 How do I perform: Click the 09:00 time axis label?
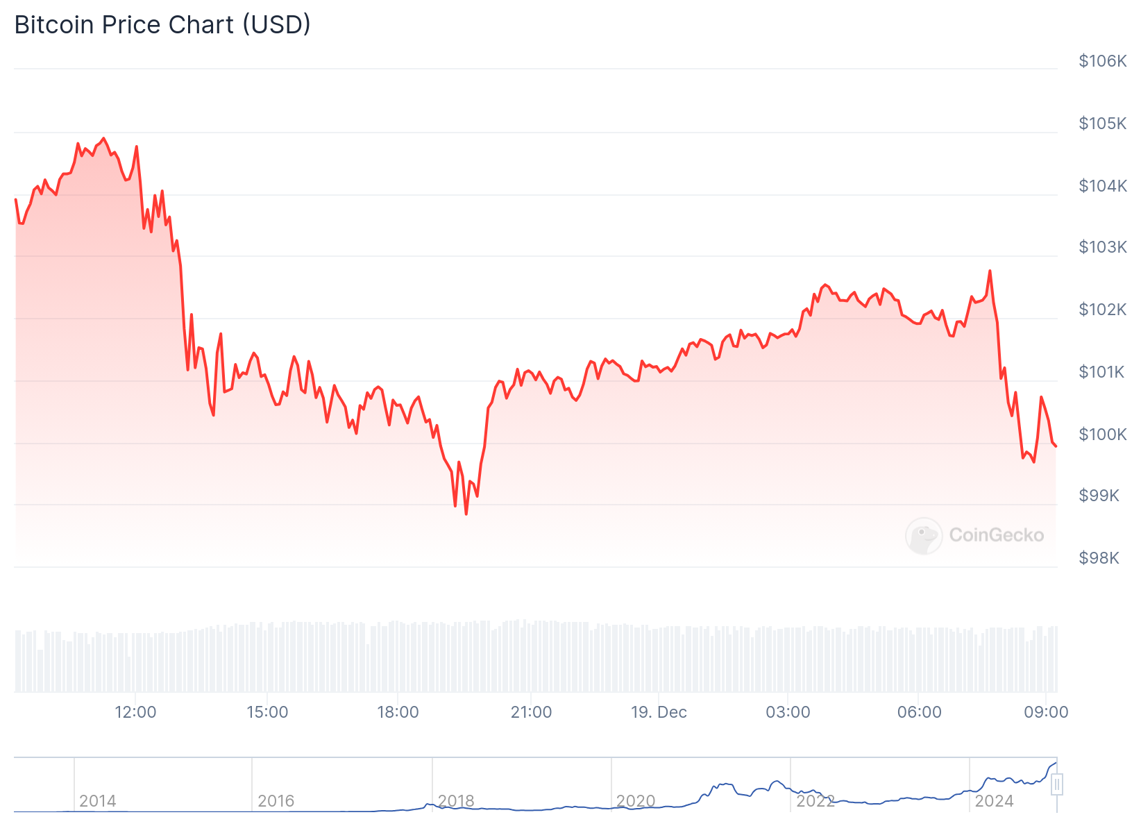[x=1046, y=712]
